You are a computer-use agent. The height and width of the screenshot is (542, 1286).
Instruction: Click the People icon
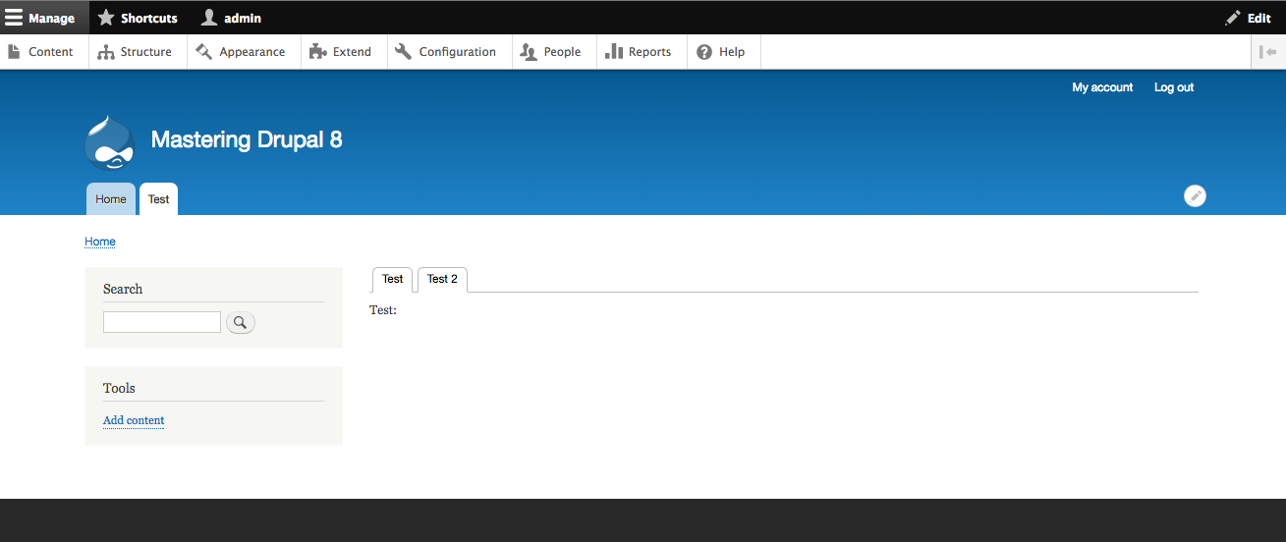tap(529, 52)
